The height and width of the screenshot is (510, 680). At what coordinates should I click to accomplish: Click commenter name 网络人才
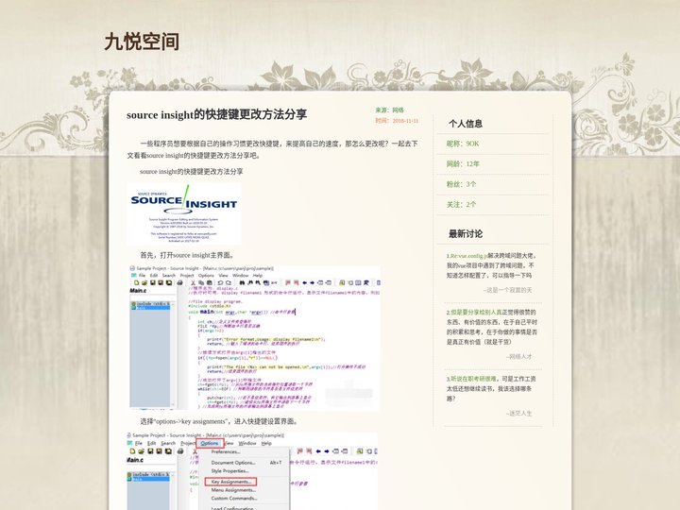coord(518,356)
